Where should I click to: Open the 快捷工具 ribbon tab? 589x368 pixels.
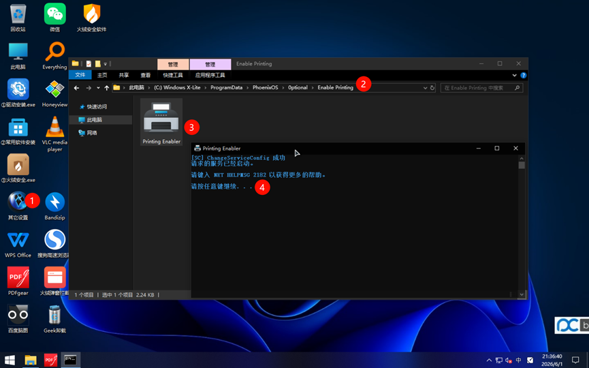tap(173, 75)
